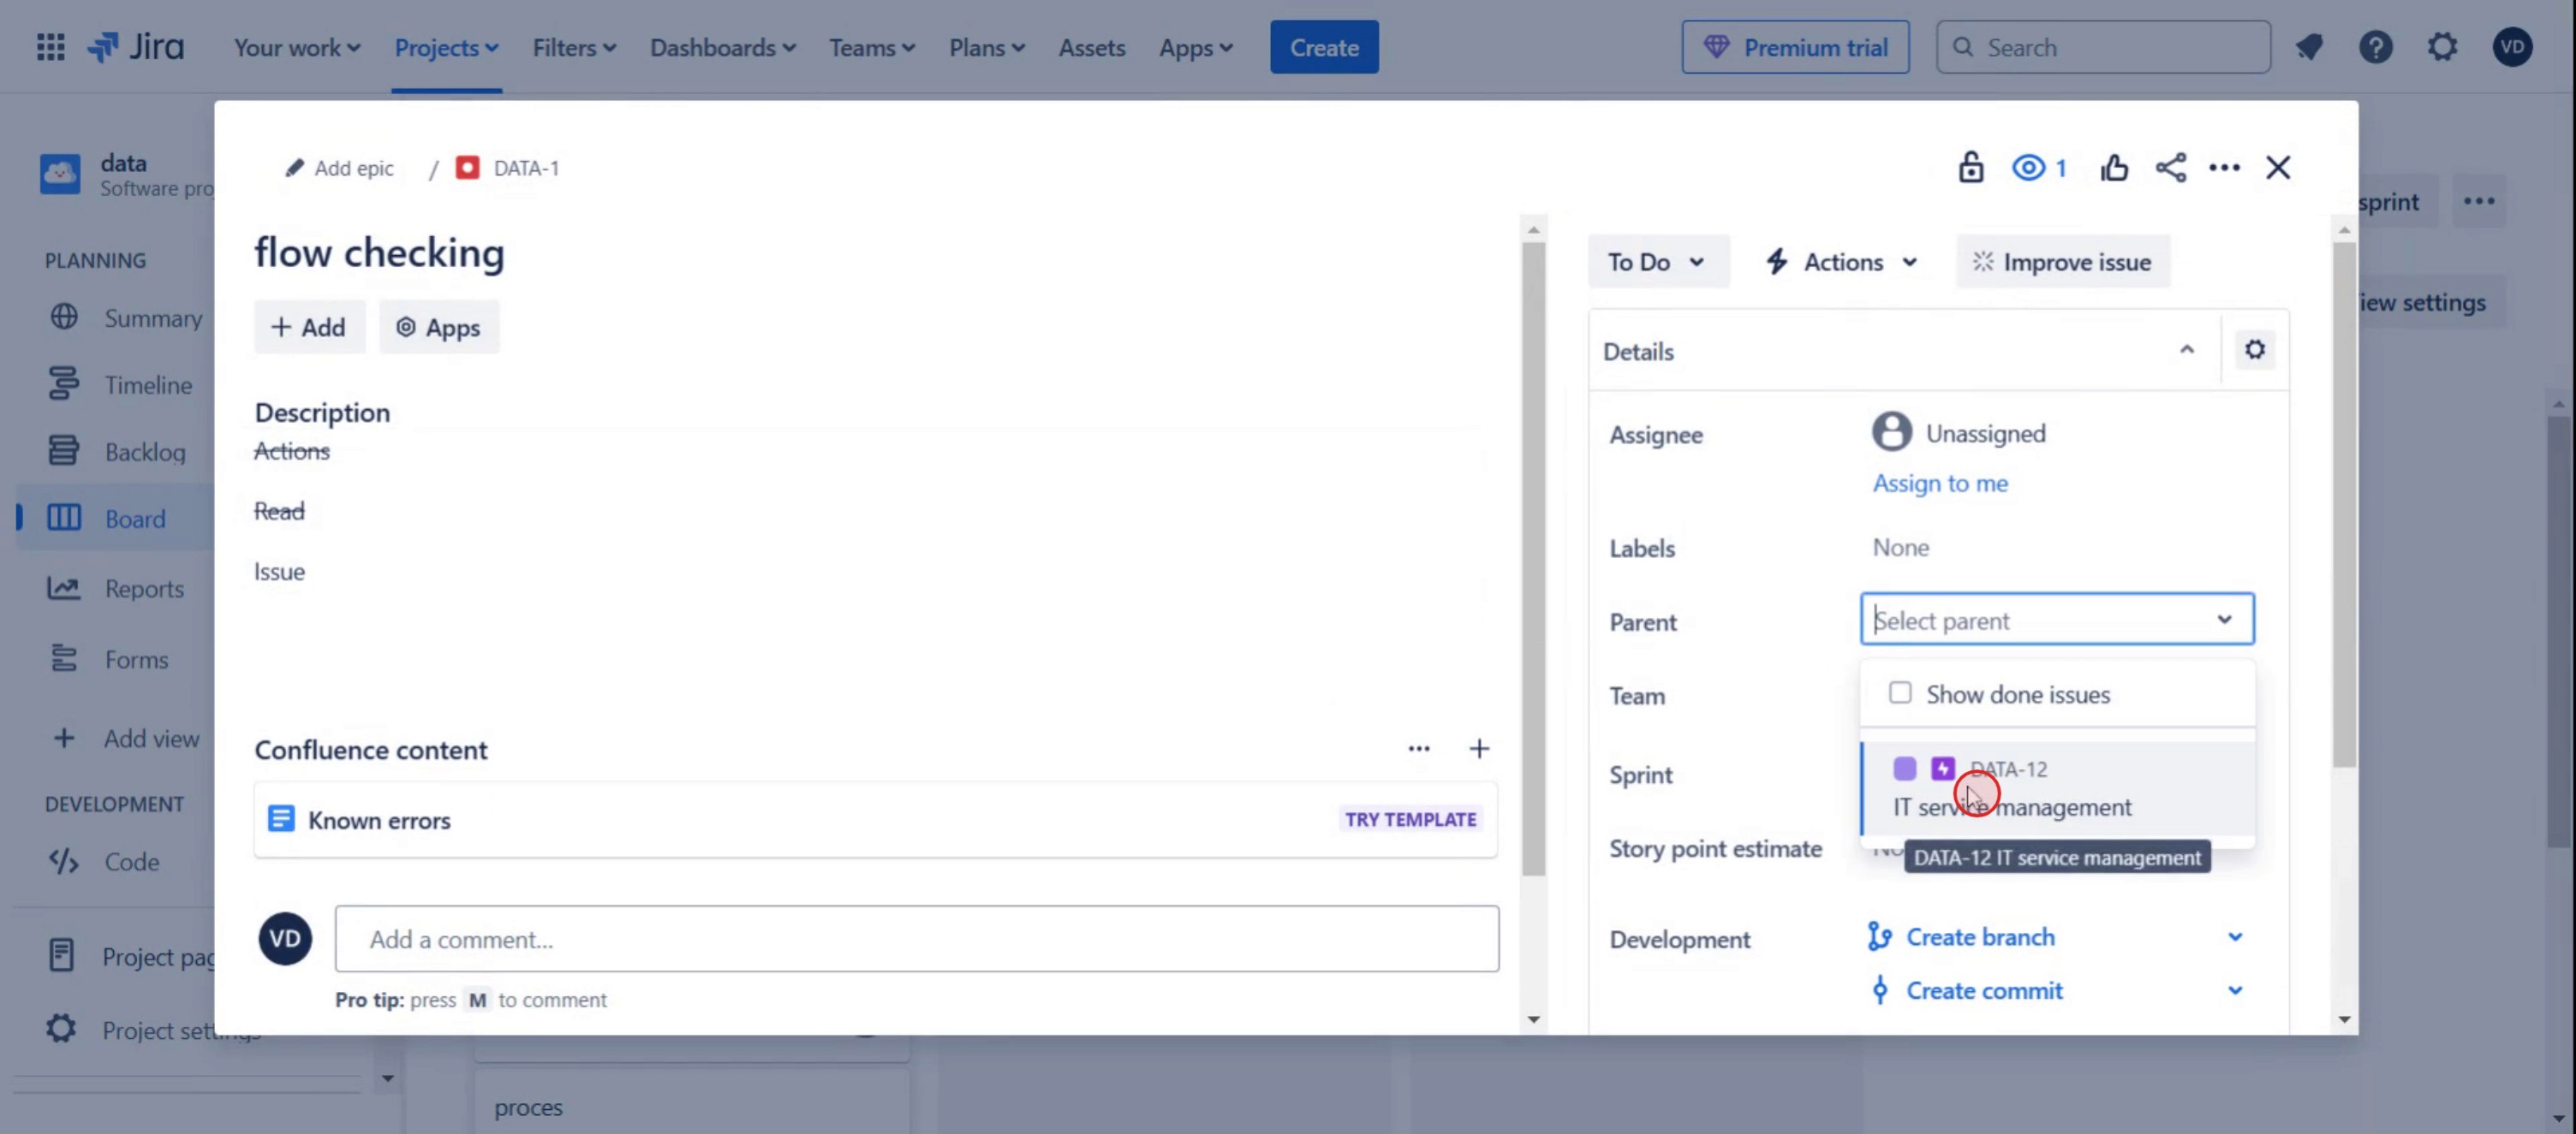Click the thumbs-up vote icon

(2114, 168)
